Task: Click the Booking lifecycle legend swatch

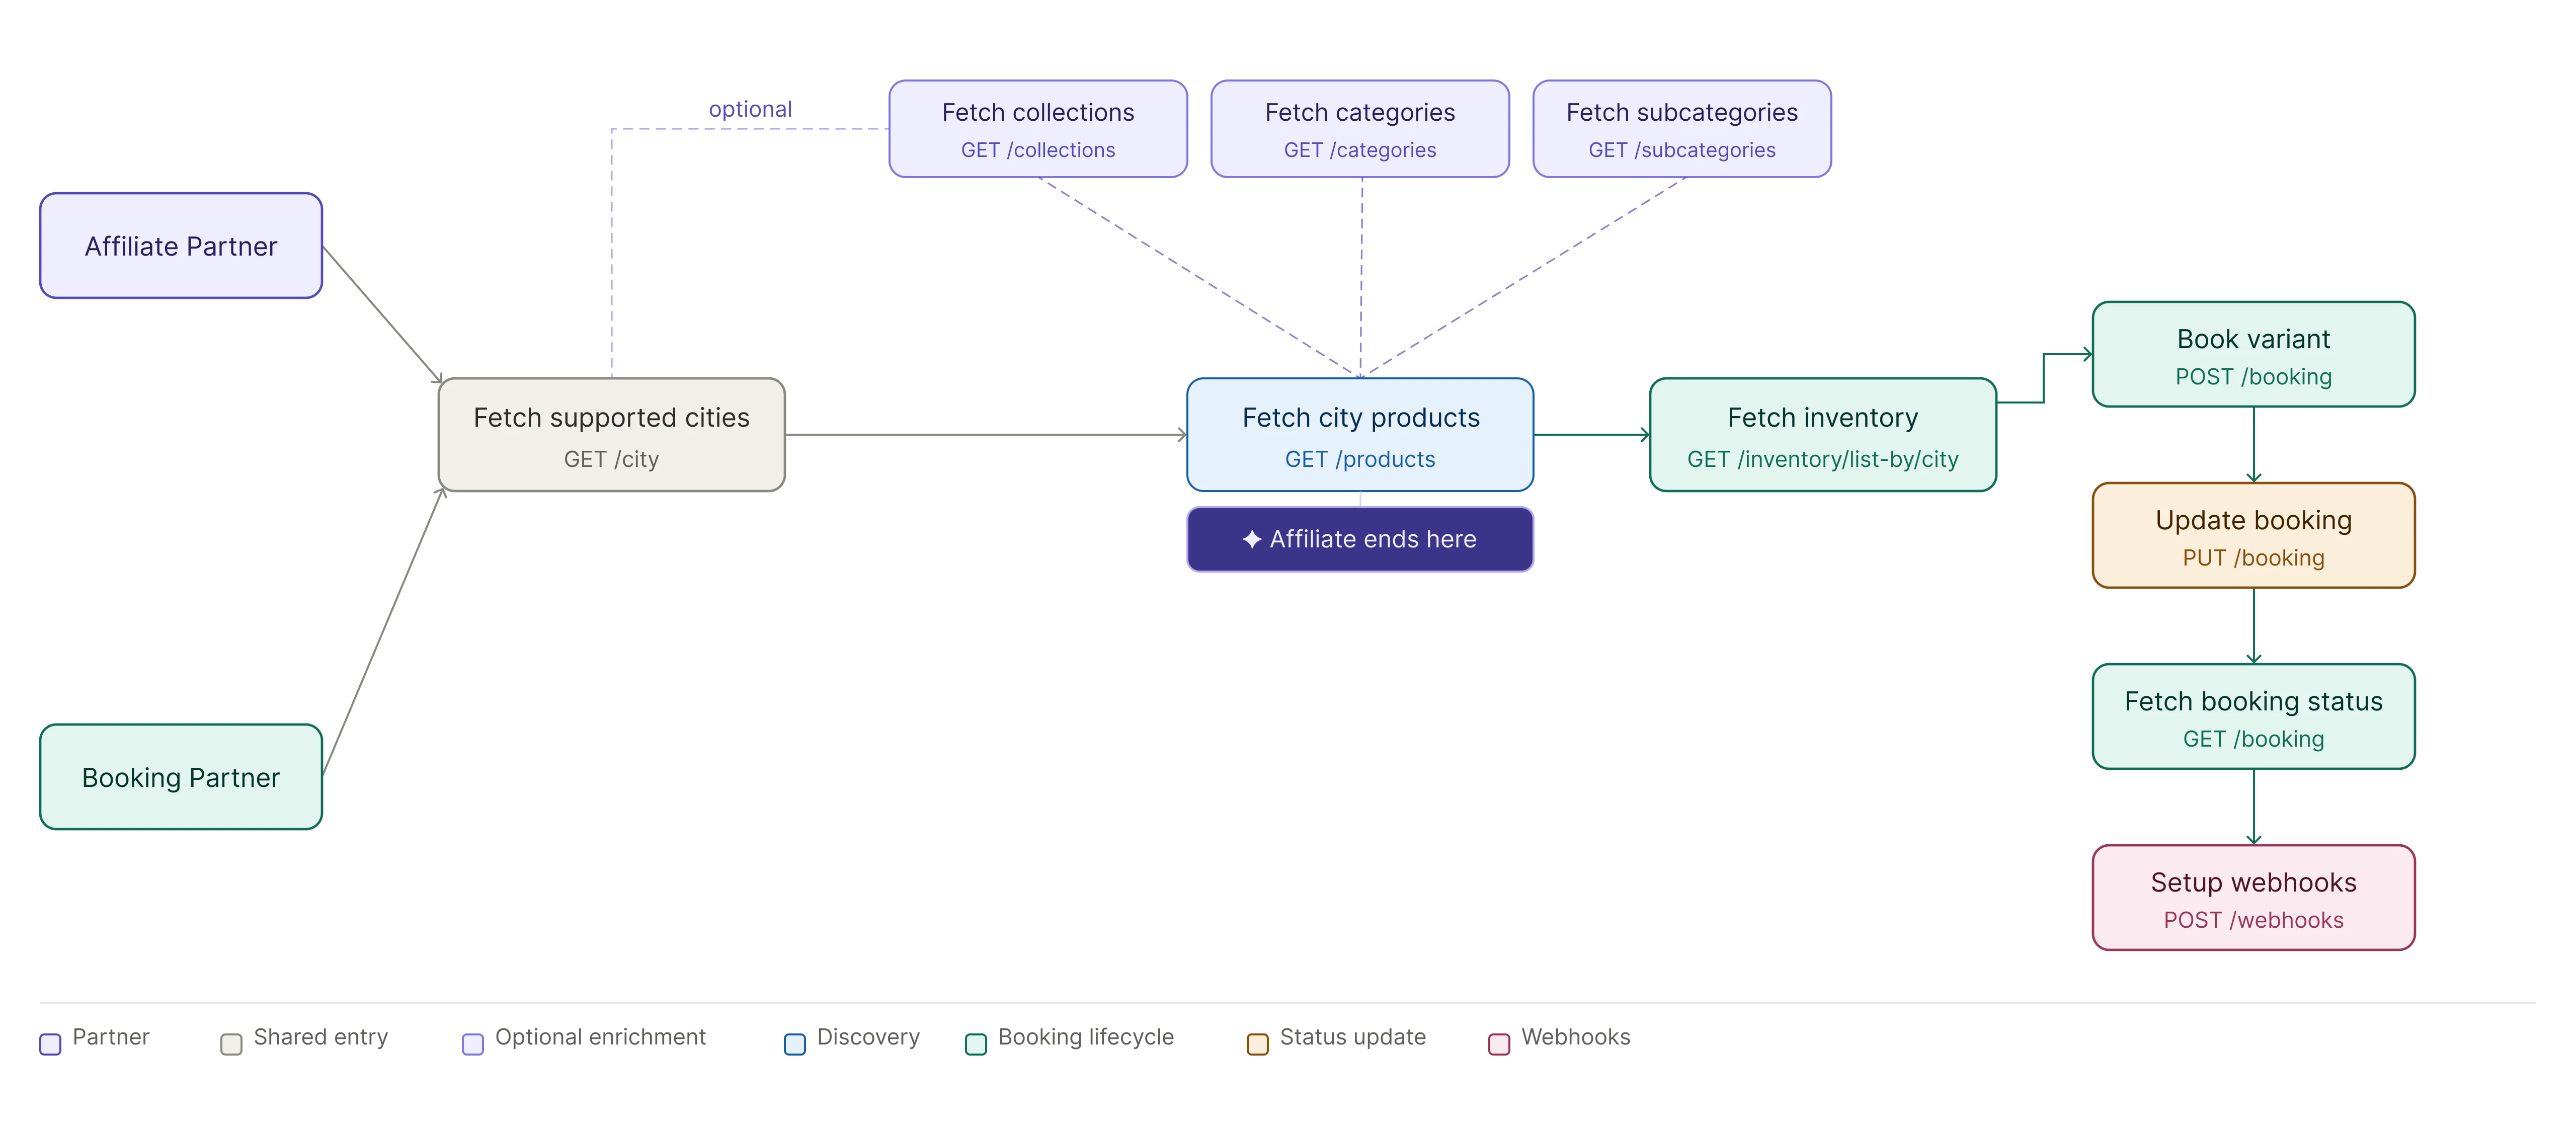Action: point(976,1044)
